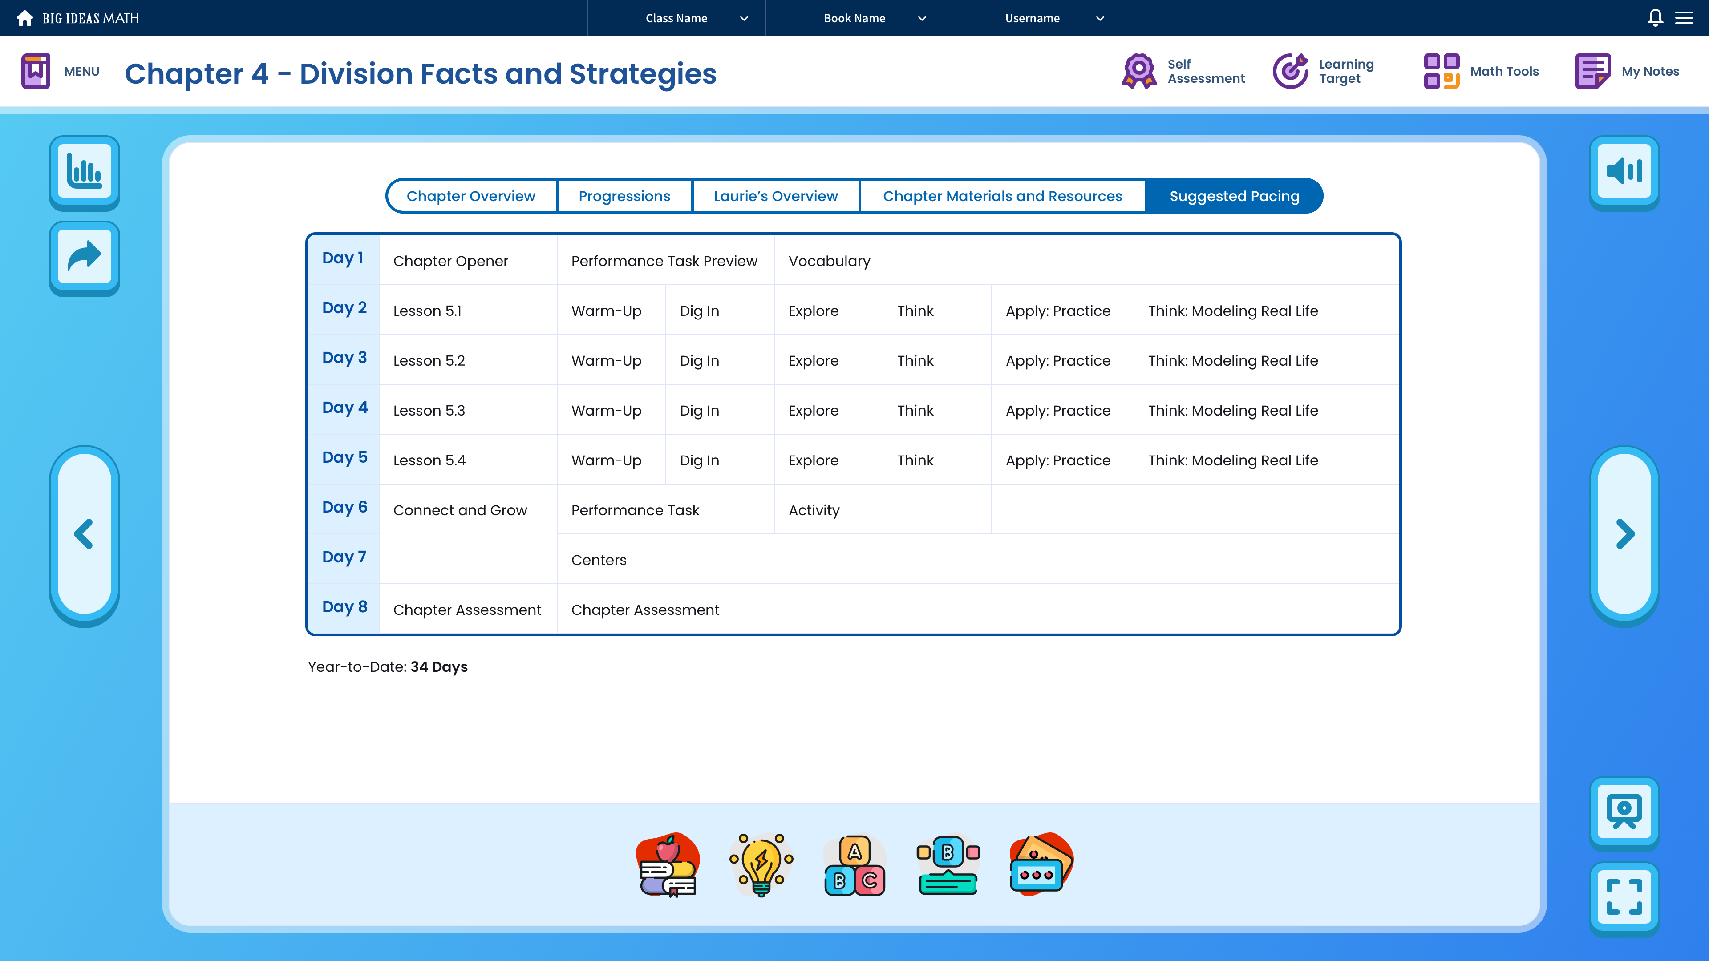This screenshot has height=961, width=1709.
Task: Open the presentation mode button
Action: pos(1624,813)
